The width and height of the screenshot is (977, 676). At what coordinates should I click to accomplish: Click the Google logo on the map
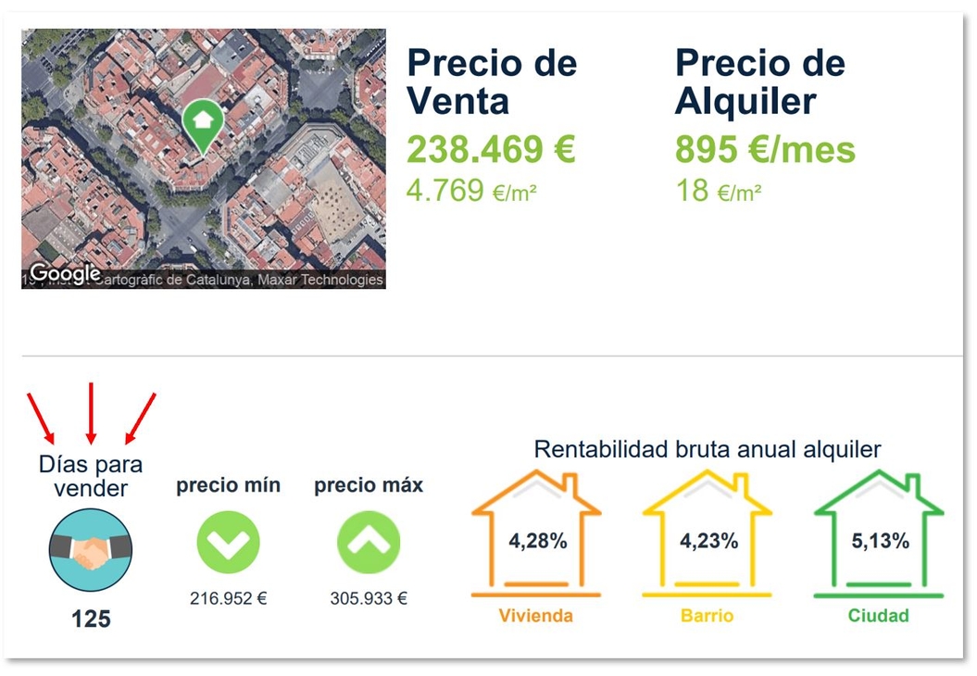[x=65, y=273]
